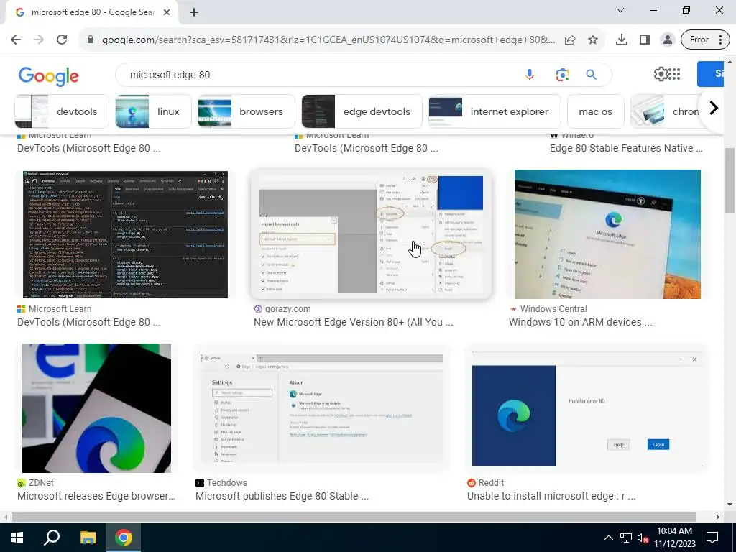
Task: Open New Microsoft Edge Version 80+ link
Action: (354, 322)
